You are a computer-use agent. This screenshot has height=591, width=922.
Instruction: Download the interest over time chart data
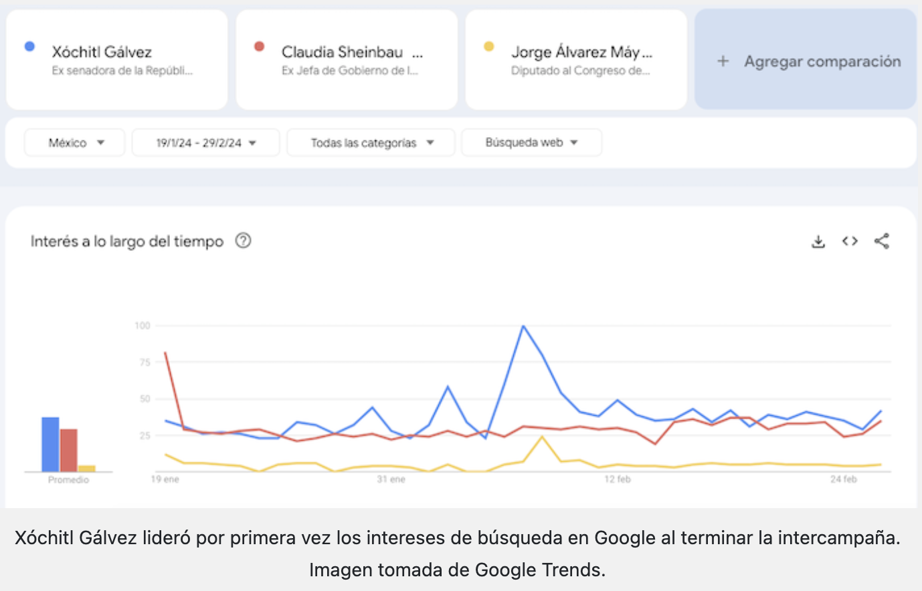tap(818, 241)
